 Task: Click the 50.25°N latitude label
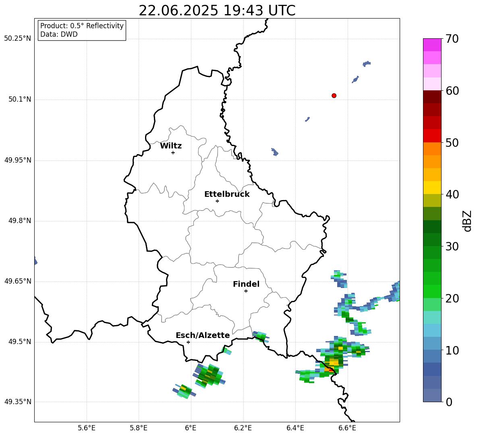pos(18,39)
